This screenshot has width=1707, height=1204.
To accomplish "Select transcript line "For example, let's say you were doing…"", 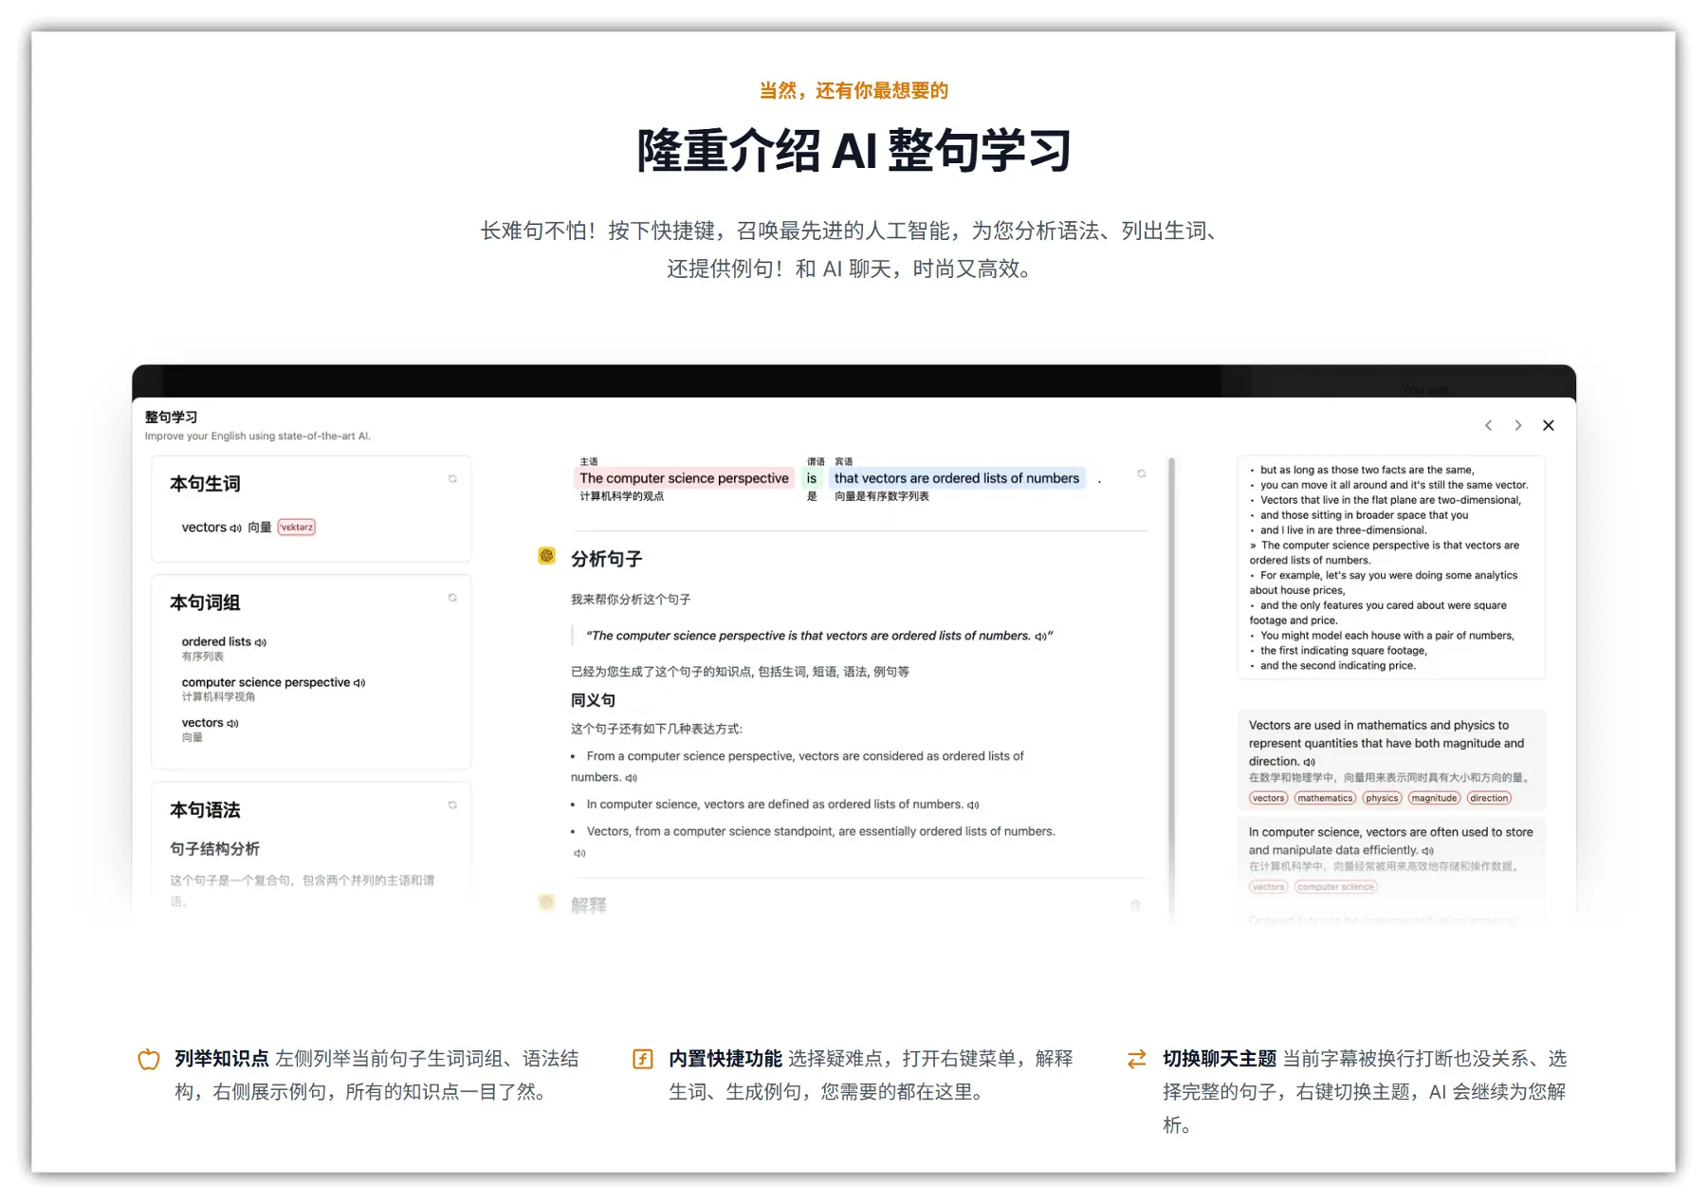I will [x=1384, y=583].
